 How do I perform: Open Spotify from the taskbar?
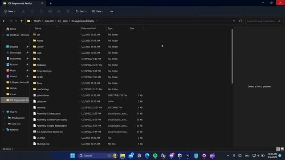coord(155,156)
